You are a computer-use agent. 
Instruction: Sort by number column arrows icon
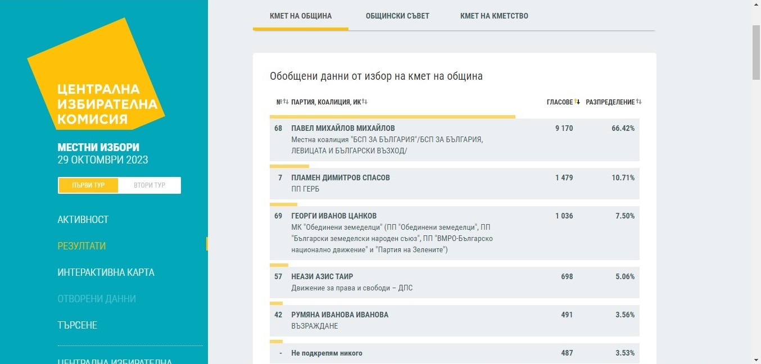click(286, 102)
